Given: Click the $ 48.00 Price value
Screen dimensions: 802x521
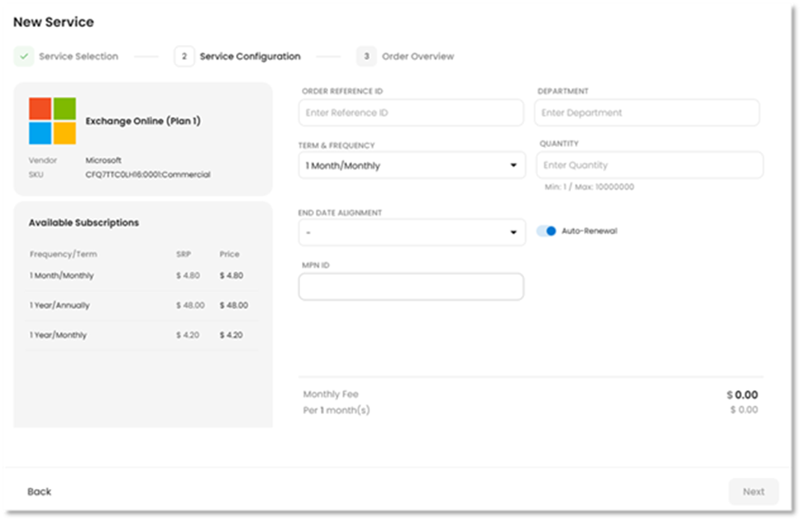Looking at the screenshot, I should pos(234,306).
